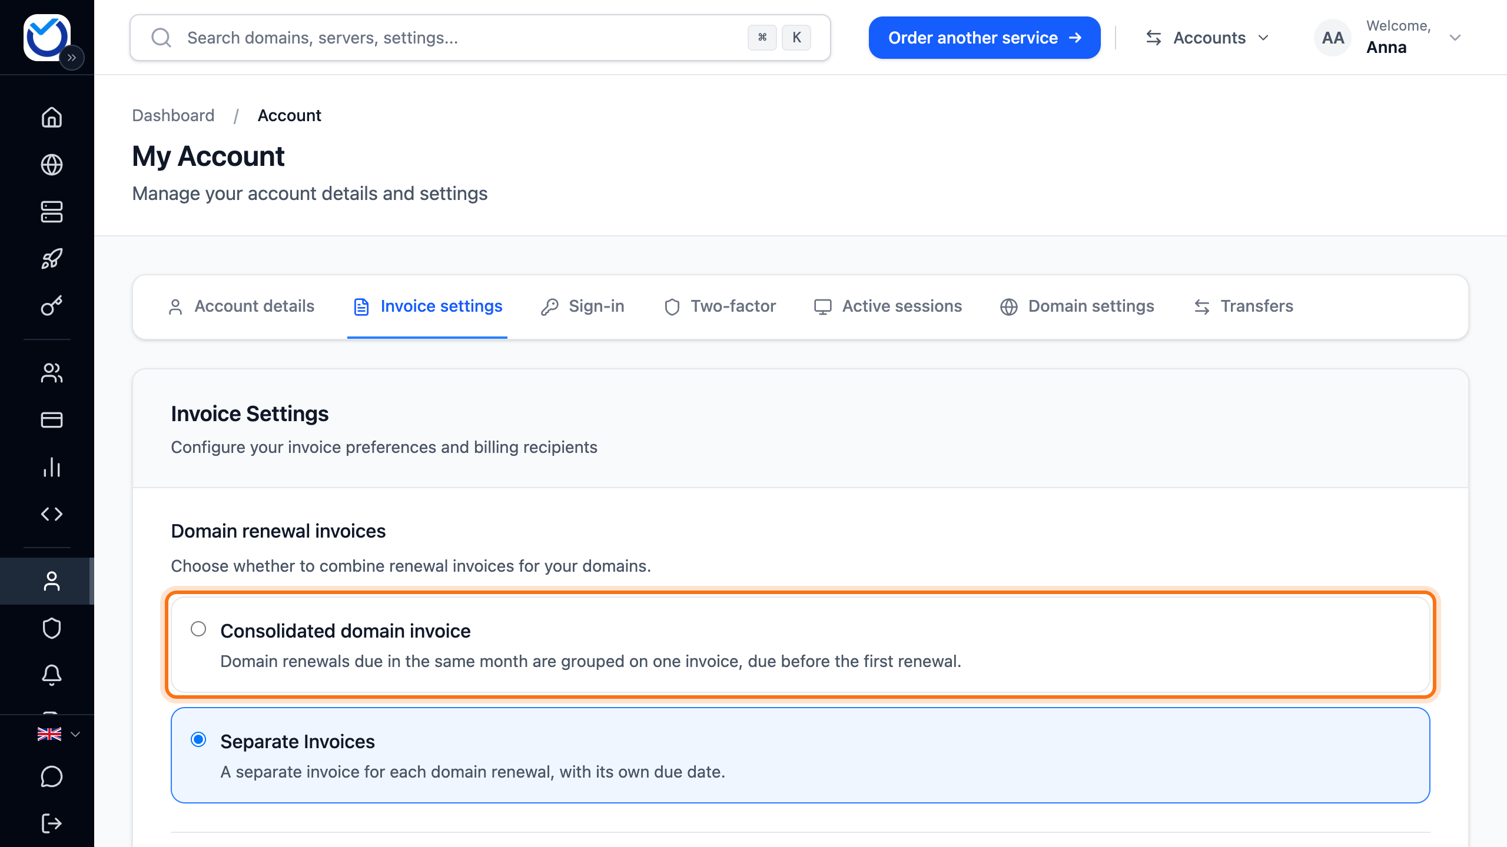Select Consolidated domain invoice radio button
Image resolution: width=1507 pixels, height=847 pixels.
coord(198,629)
